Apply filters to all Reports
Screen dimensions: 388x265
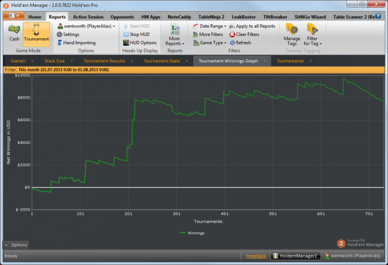click(252, 26)
